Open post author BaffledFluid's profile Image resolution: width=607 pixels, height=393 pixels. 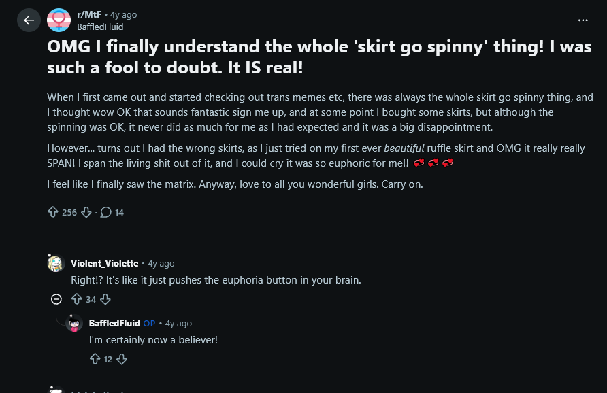100,27
